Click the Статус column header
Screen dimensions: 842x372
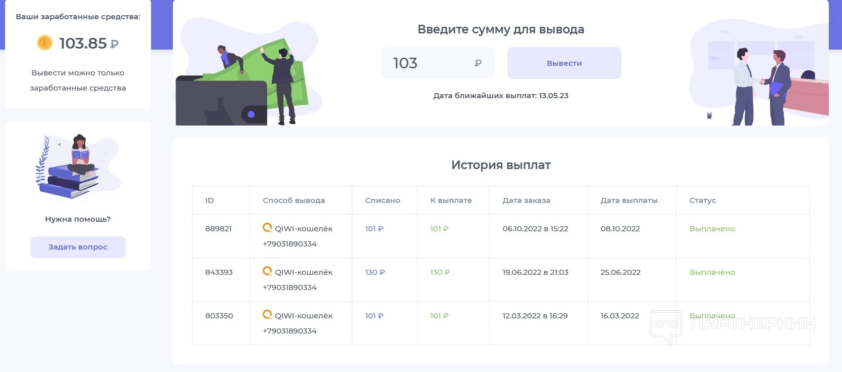click(x=703, y=200)
